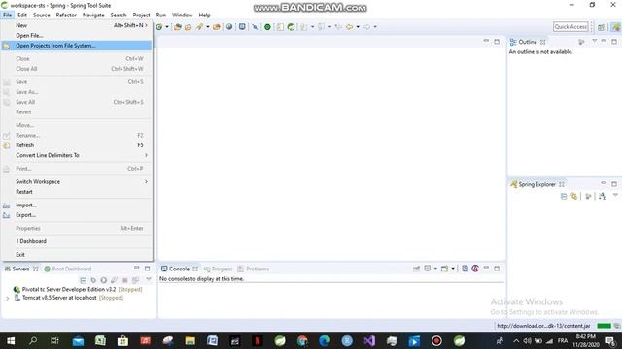Viewport: 622px width, 349px height.
Task: Open the Run menu
Action: pos(161,16)
